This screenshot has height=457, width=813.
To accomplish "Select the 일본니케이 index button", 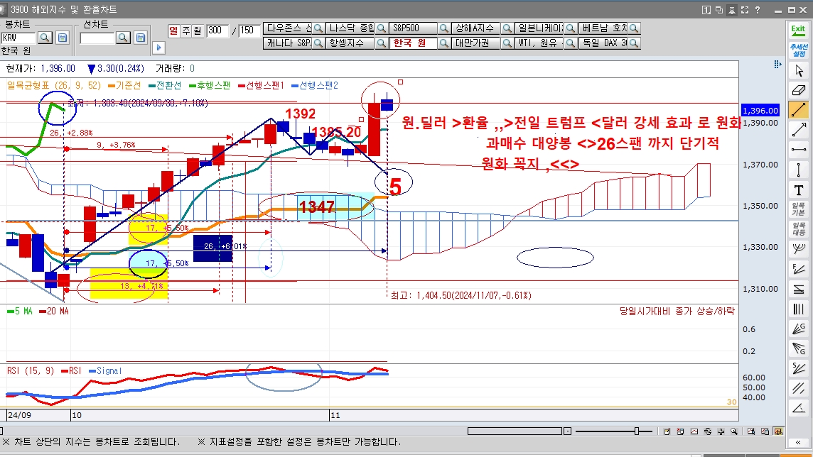I will click(x=540, y=28).
